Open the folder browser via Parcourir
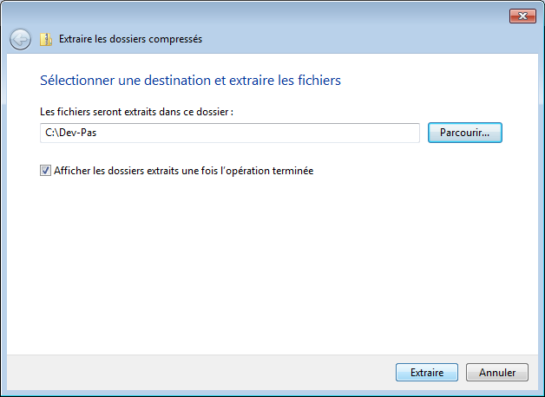 [465, 133]
